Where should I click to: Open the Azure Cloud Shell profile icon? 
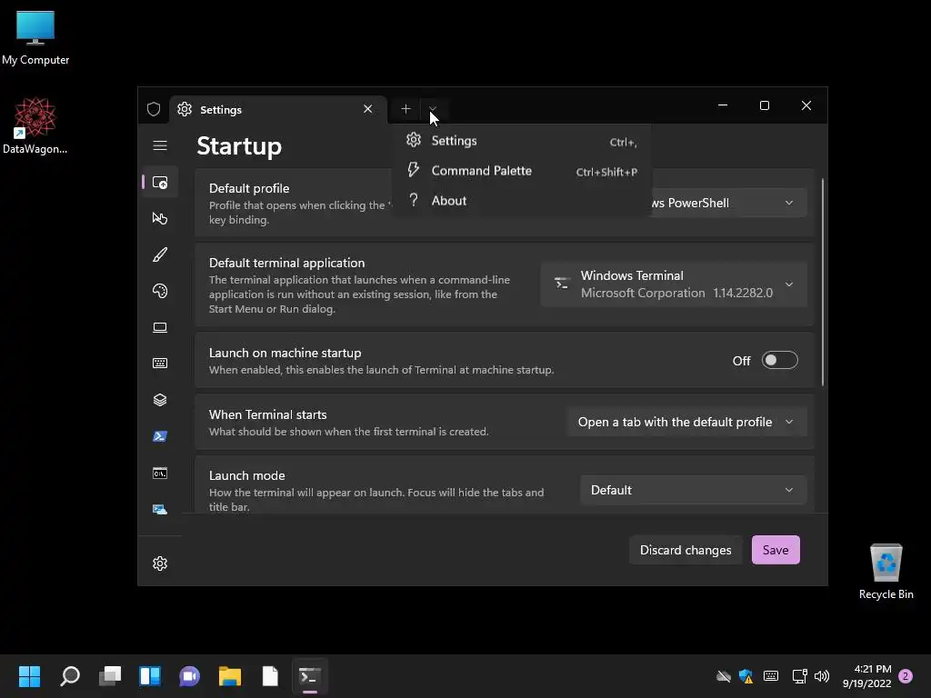[x=160, y=509]
